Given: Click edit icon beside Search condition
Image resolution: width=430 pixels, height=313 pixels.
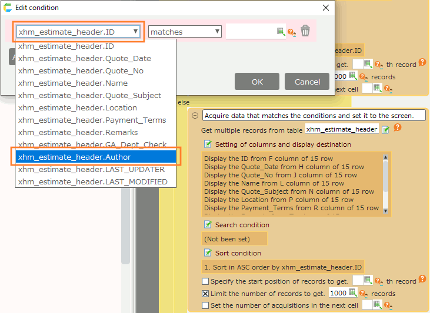Looking at the screenshot, I should (207, 225).
